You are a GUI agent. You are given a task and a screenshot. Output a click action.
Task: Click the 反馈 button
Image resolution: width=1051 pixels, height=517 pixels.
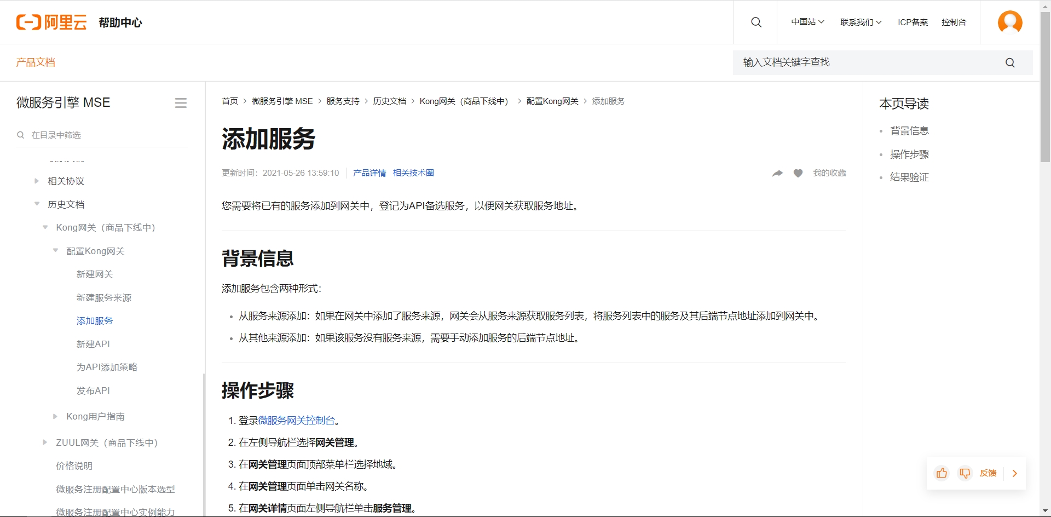(988, 473)
